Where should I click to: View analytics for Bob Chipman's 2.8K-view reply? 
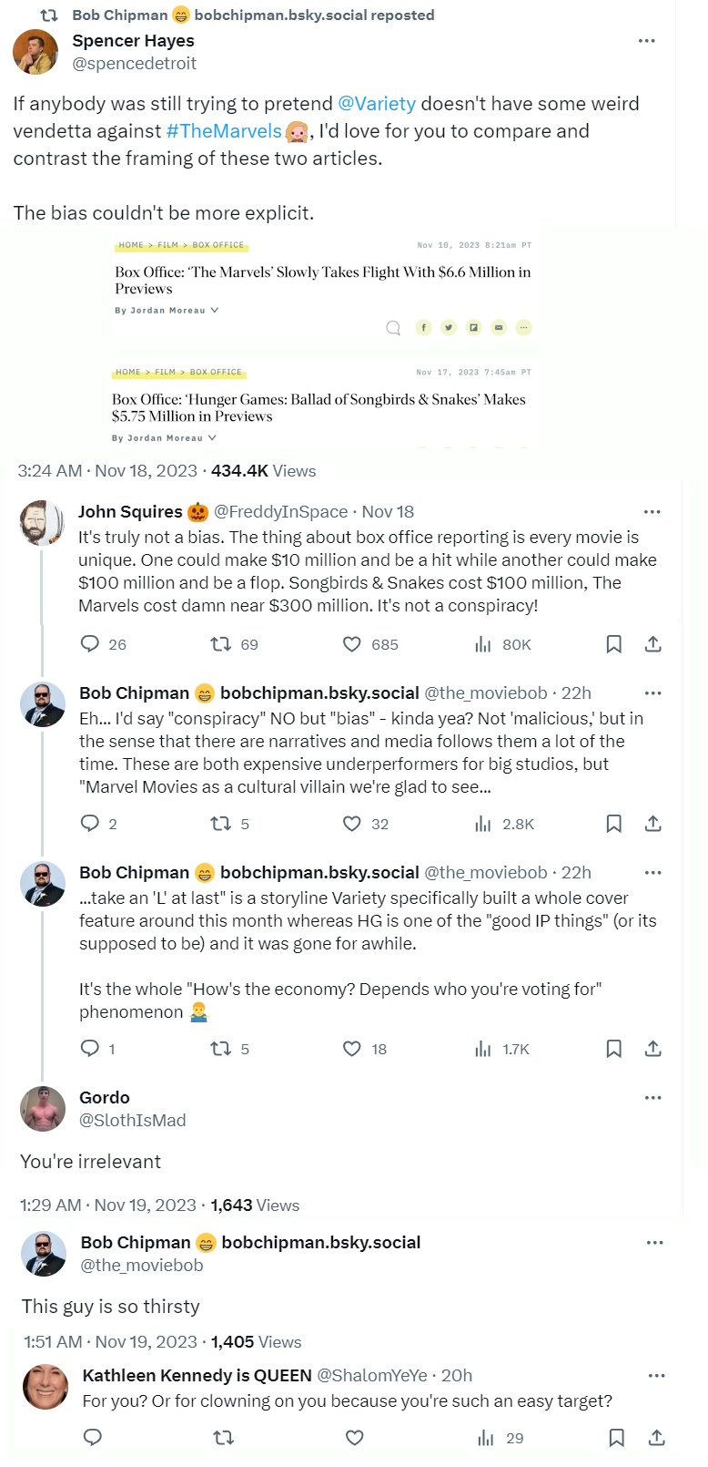point(483,824)
